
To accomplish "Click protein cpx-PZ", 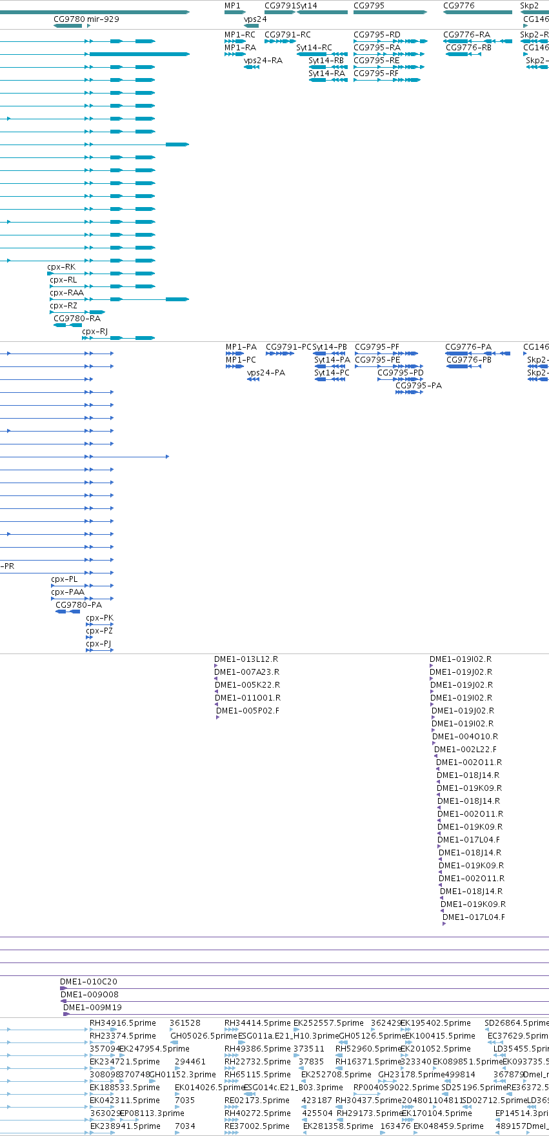I will click(99, 631).
